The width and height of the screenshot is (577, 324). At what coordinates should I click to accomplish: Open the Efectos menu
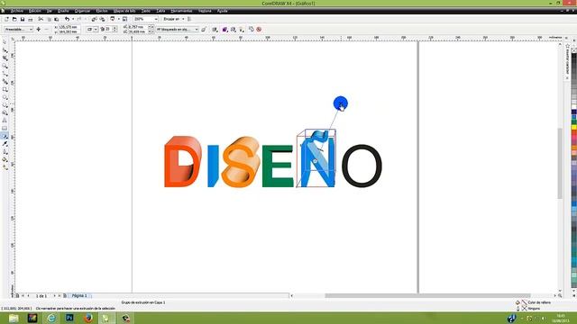point(102,11)
